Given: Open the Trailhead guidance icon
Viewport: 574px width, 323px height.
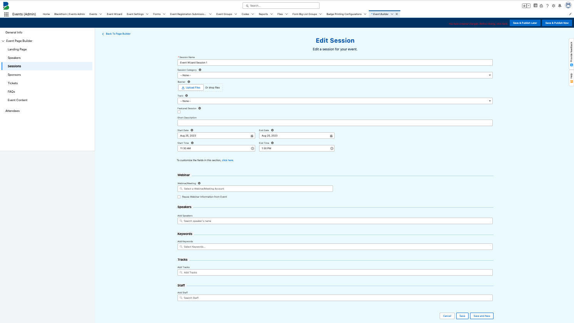Looking at the screenshot, I should pyautogui.click(x=541, y=6).
